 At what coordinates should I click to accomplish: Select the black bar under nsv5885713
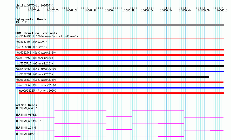point(119,66)
